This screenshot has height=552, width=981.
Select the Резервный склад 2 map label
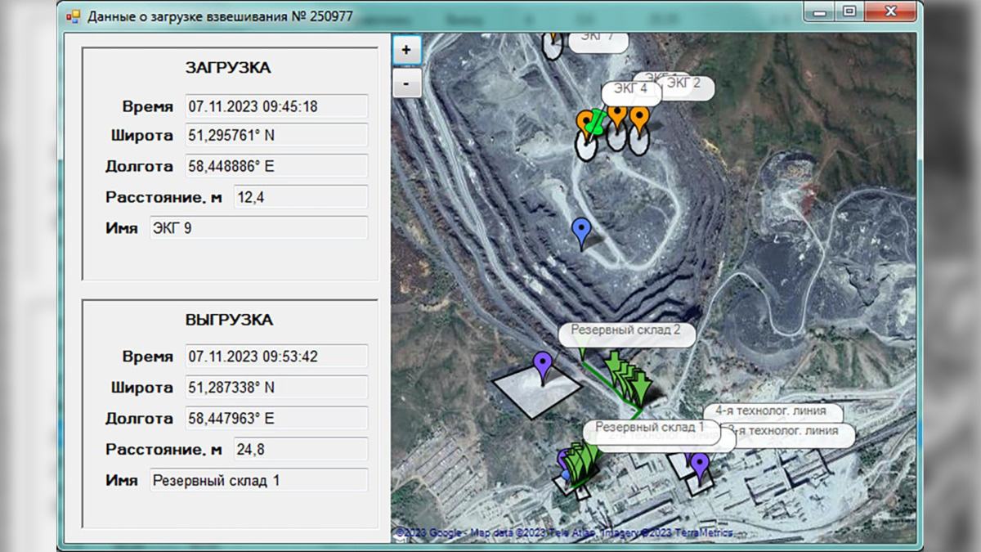coord(625,331)
